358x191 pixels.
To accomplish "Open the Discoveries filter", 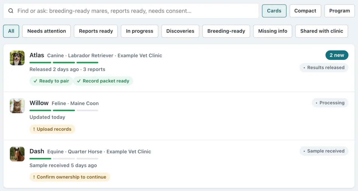I will (x=180, y=31).
